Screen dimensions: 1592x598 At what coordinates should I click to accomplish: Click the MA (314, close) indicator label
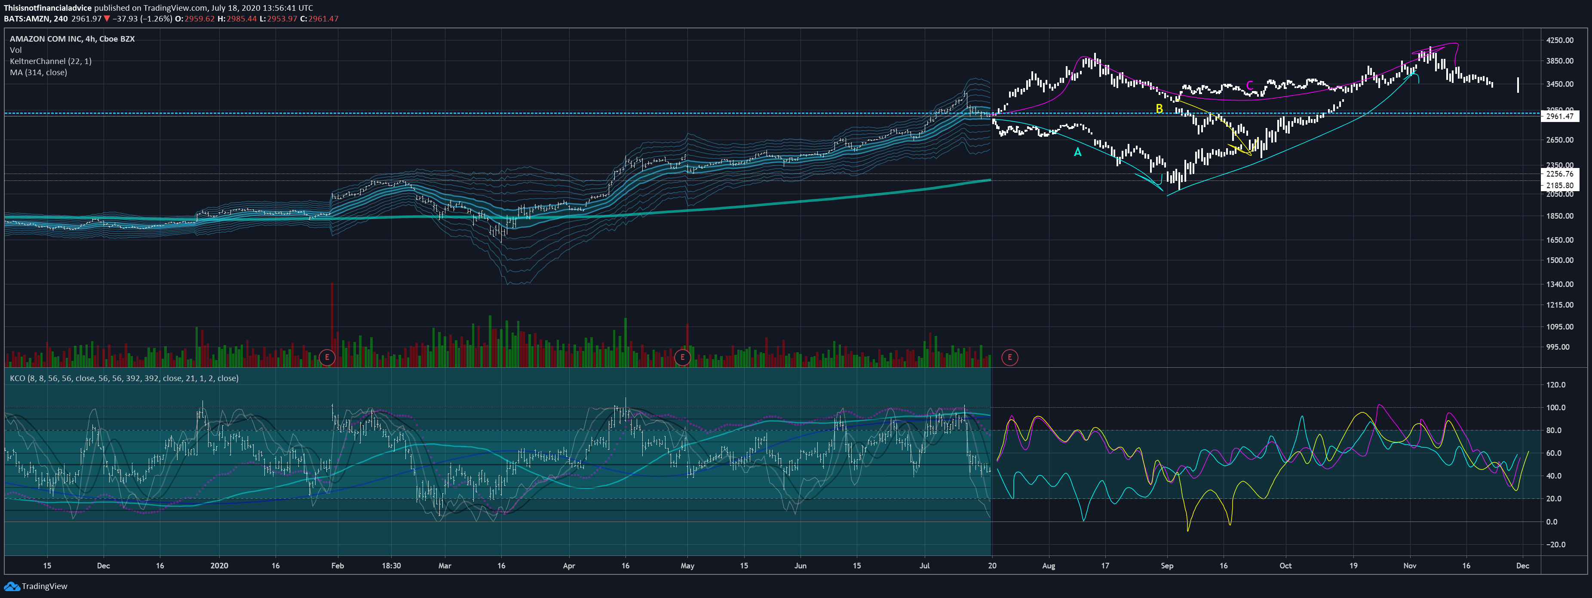coord(38,72)
